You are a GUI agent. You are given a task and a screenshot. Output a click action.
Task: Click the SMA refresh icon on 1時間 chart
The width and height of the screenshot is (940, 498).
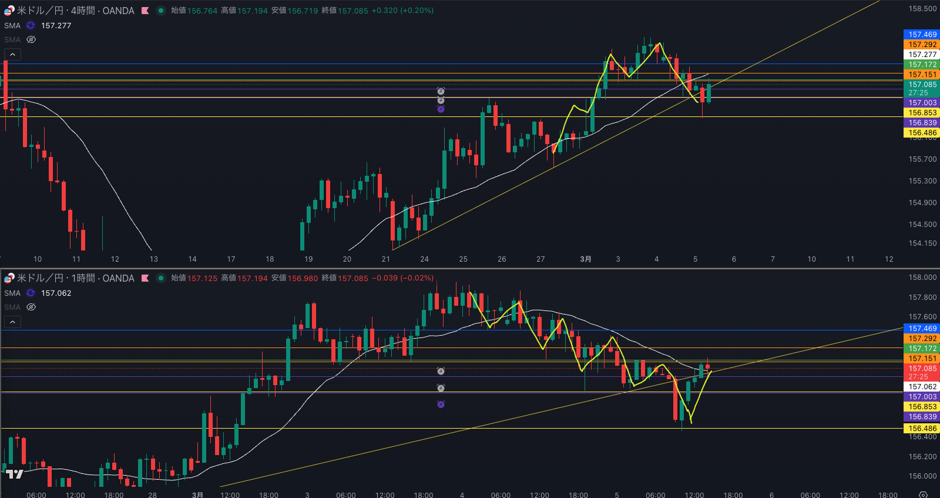point(31,293)
